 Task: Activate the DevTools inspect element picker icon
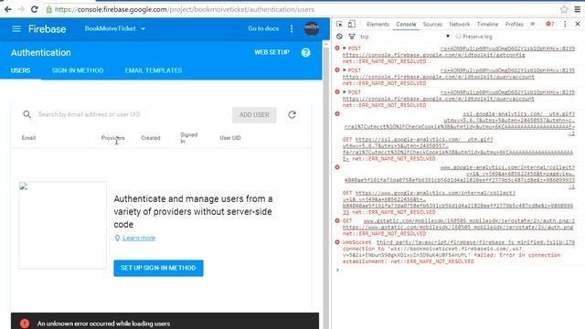[x=339, y=24]
